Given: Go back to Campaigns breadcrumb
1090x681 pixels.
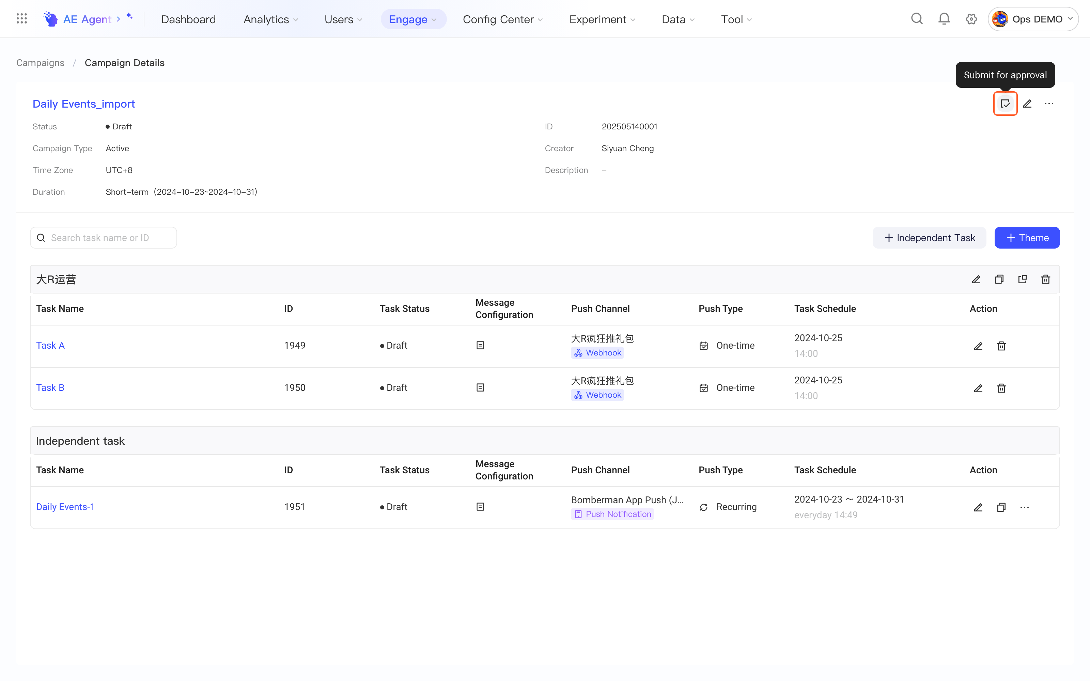Looking at the screenshot, I should pos(40,63).
